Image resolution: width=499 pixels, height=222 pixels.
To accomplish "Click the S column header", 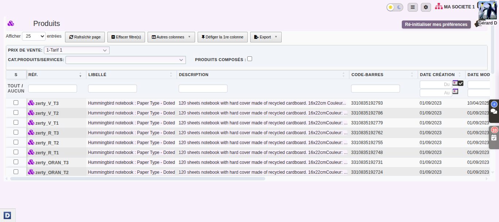I will click(x=16, y=75).
